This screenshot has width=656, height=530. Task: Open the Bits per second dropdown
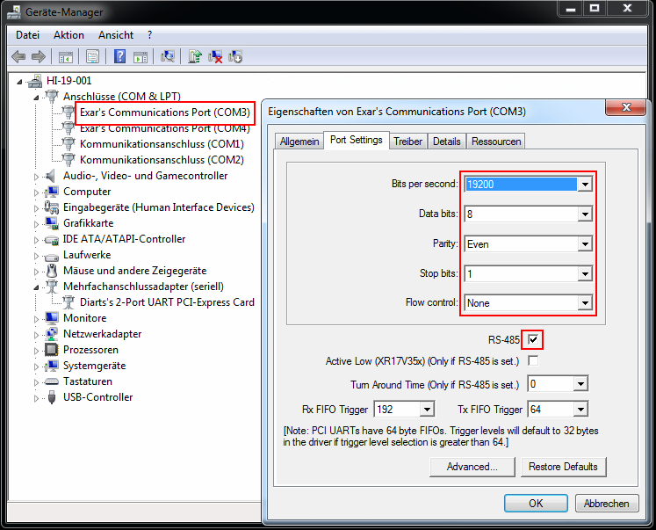[x=585, y=185]
